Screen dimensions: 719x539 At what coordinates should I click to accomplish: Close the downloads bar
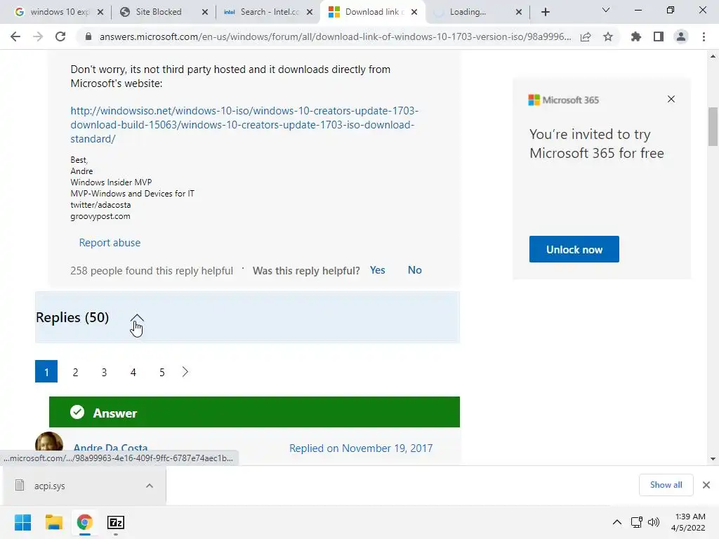tap(706, 485)
